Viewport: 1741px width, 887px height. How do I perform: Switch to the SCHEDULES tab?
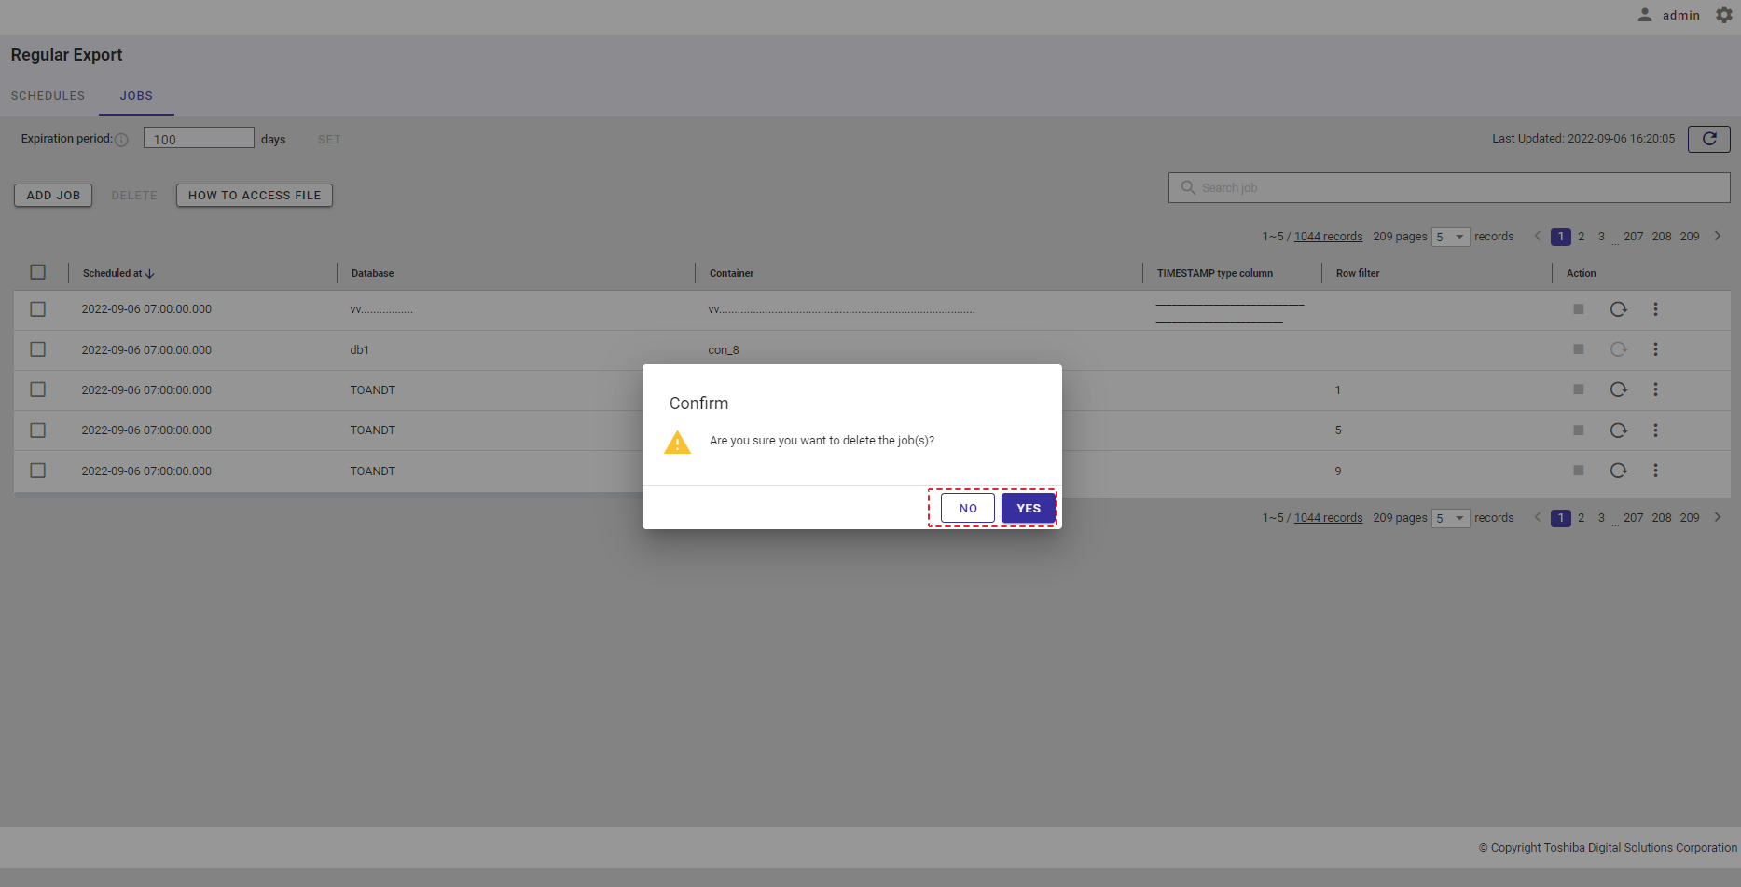tap(48, 96)
